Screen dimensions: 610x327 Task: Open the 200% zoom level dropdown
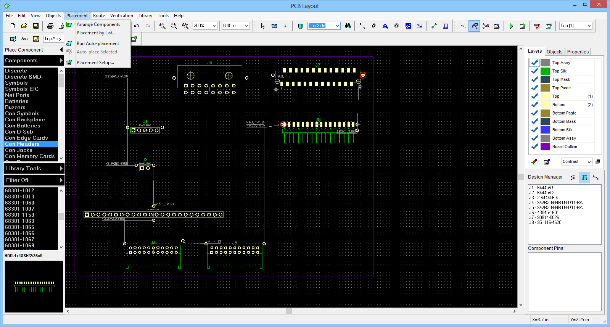click(214, 26)
